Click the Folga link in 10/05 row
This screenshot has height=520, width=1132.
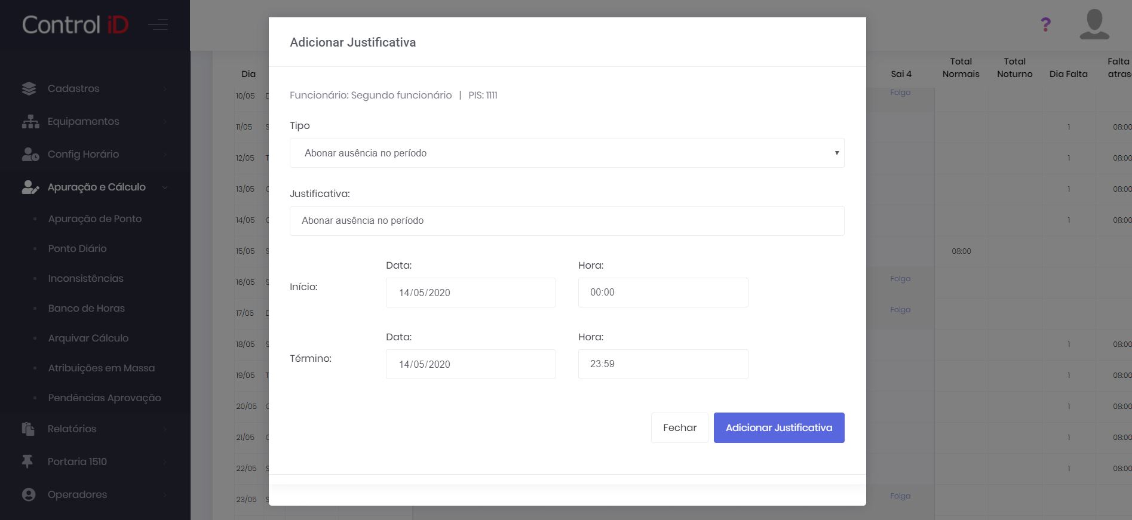click(900, 93)
